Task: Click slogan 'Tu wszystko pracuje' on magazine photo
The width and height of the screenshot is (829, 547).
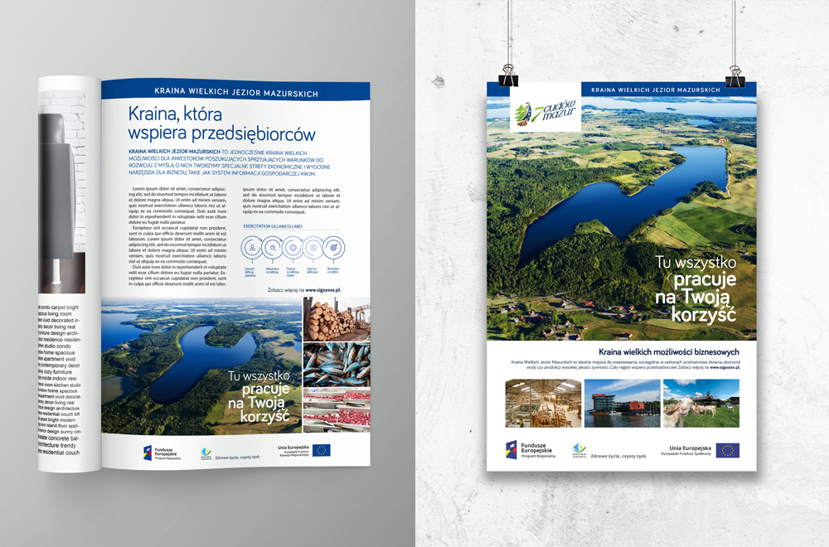Action: coord(259,382)
